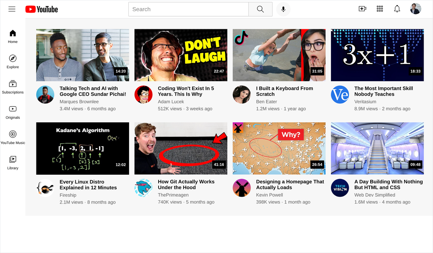
Task: Open Library in the sidebar
Action: tap(13, 163)
